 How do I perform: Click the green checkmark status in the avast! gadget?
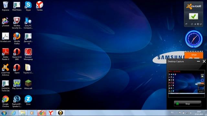point(193,16)
